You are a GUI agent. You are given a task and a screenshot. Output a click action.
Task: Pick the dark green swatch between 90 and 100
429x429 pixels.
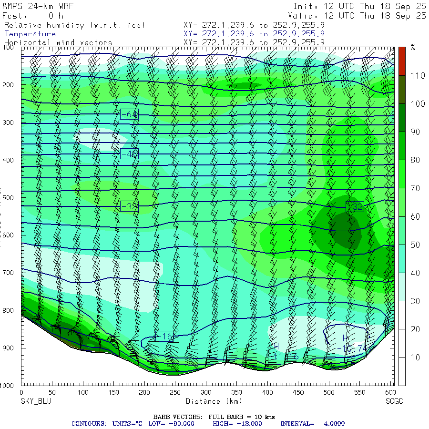pyautogui.click(x=402, y=118)
